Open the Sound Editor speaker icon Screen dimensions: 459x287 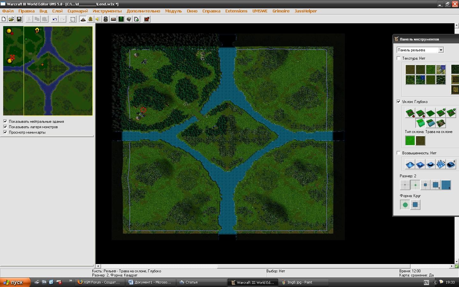[98, 19]
